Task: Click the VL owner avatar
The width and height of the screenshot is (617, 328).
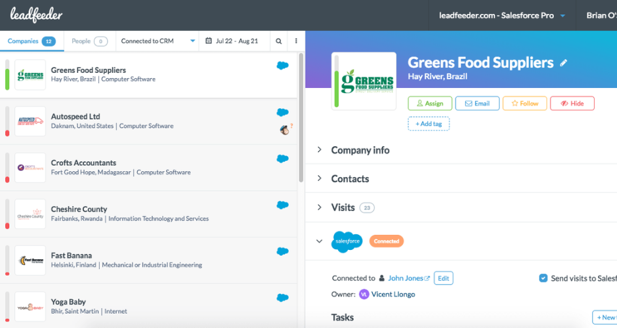Action: [x=364, y=294]
